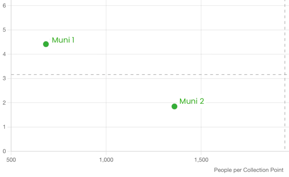The height and width of the screenshot is (177, 289).
Task: Click the Muni 1 data point
Action: (46, 44)
